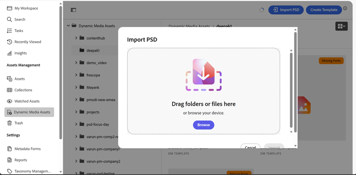Click the Mayank folder icon
Screen dimensions: 356x175
tap(82, 87)
